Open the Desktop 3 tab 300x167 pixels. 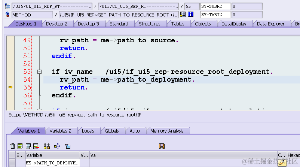88,24
